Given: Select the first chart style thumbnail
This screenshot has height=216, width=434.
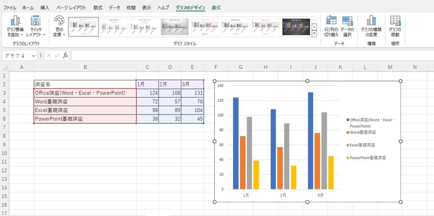Looking at the screenshot, I should click(x=83, y=27).
